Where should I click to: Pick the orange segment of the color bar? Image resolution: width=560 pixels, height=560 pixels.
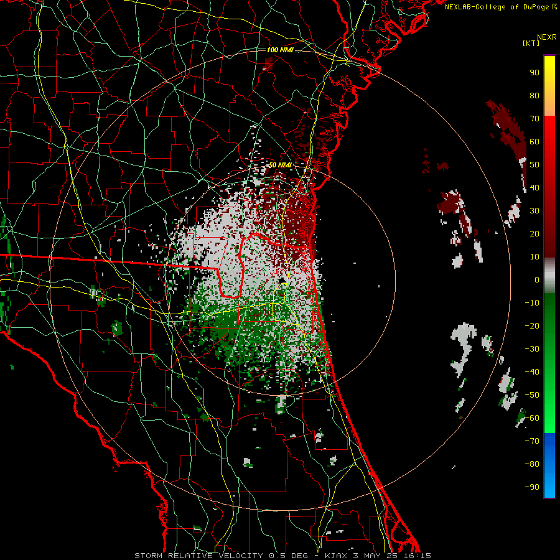tap(549, 105)
